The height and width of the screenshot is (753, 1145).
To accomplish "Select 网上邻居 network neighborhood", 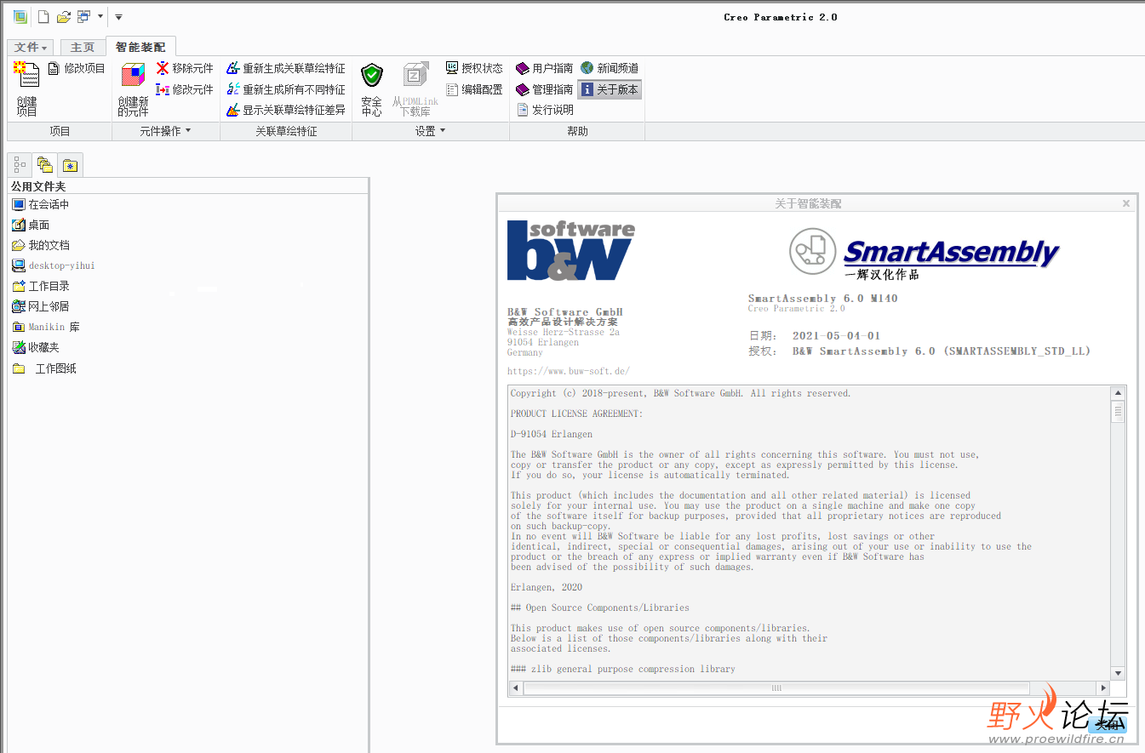I will pyautogui.click(x=41, y=306).
